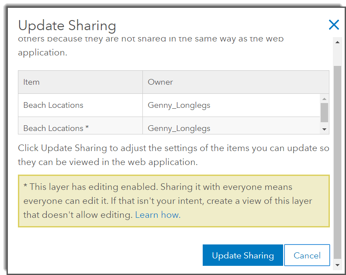Click the Owner column header
Screen dimensions: 346x275
[160, 82]
